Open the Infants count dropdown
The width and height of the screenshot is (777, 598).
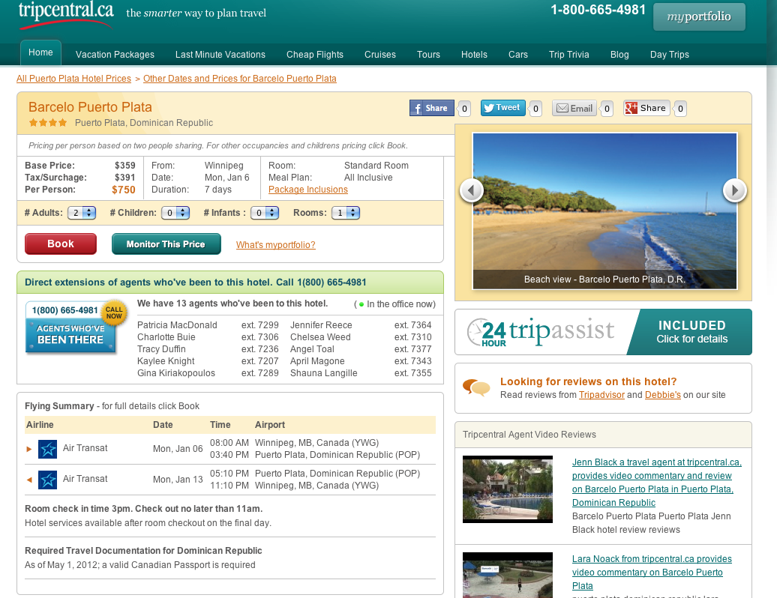pyautogui.click(x=265, y=213)
